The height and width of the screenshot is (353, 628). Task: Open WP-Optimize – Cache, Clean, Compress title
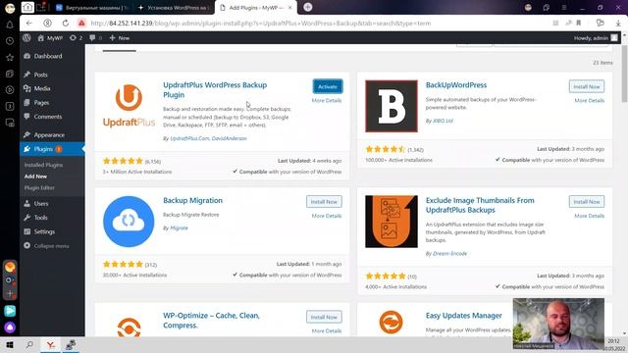pyautogui.click(x=211, y=321)
